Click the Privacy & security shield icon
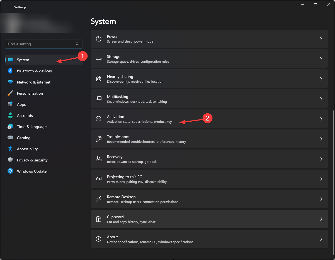The image size is (335, 260). point(10,160)
